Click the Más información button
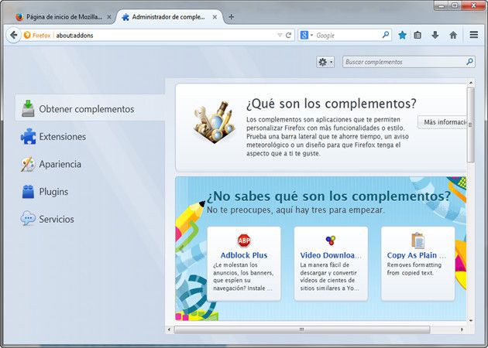The height and width of the screenshot is (348, 488). 442,122
